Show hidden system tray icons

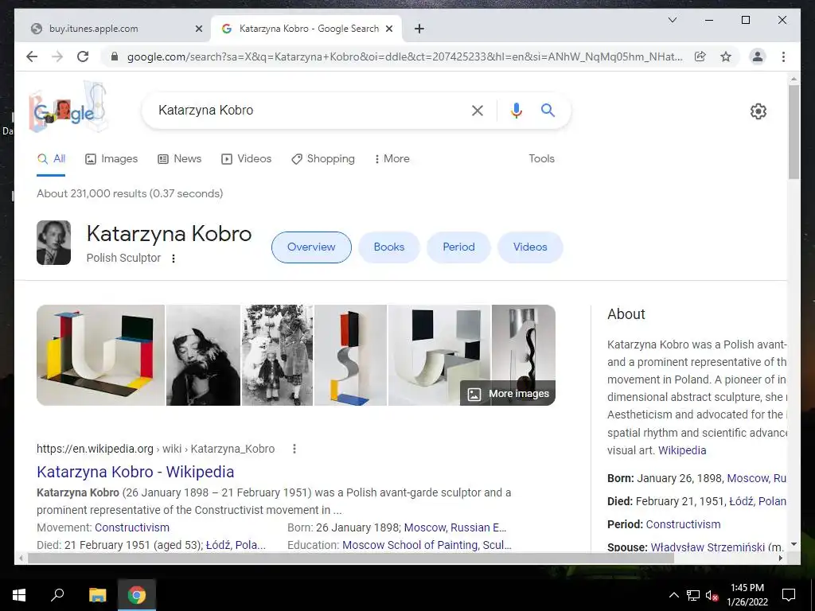673,595
